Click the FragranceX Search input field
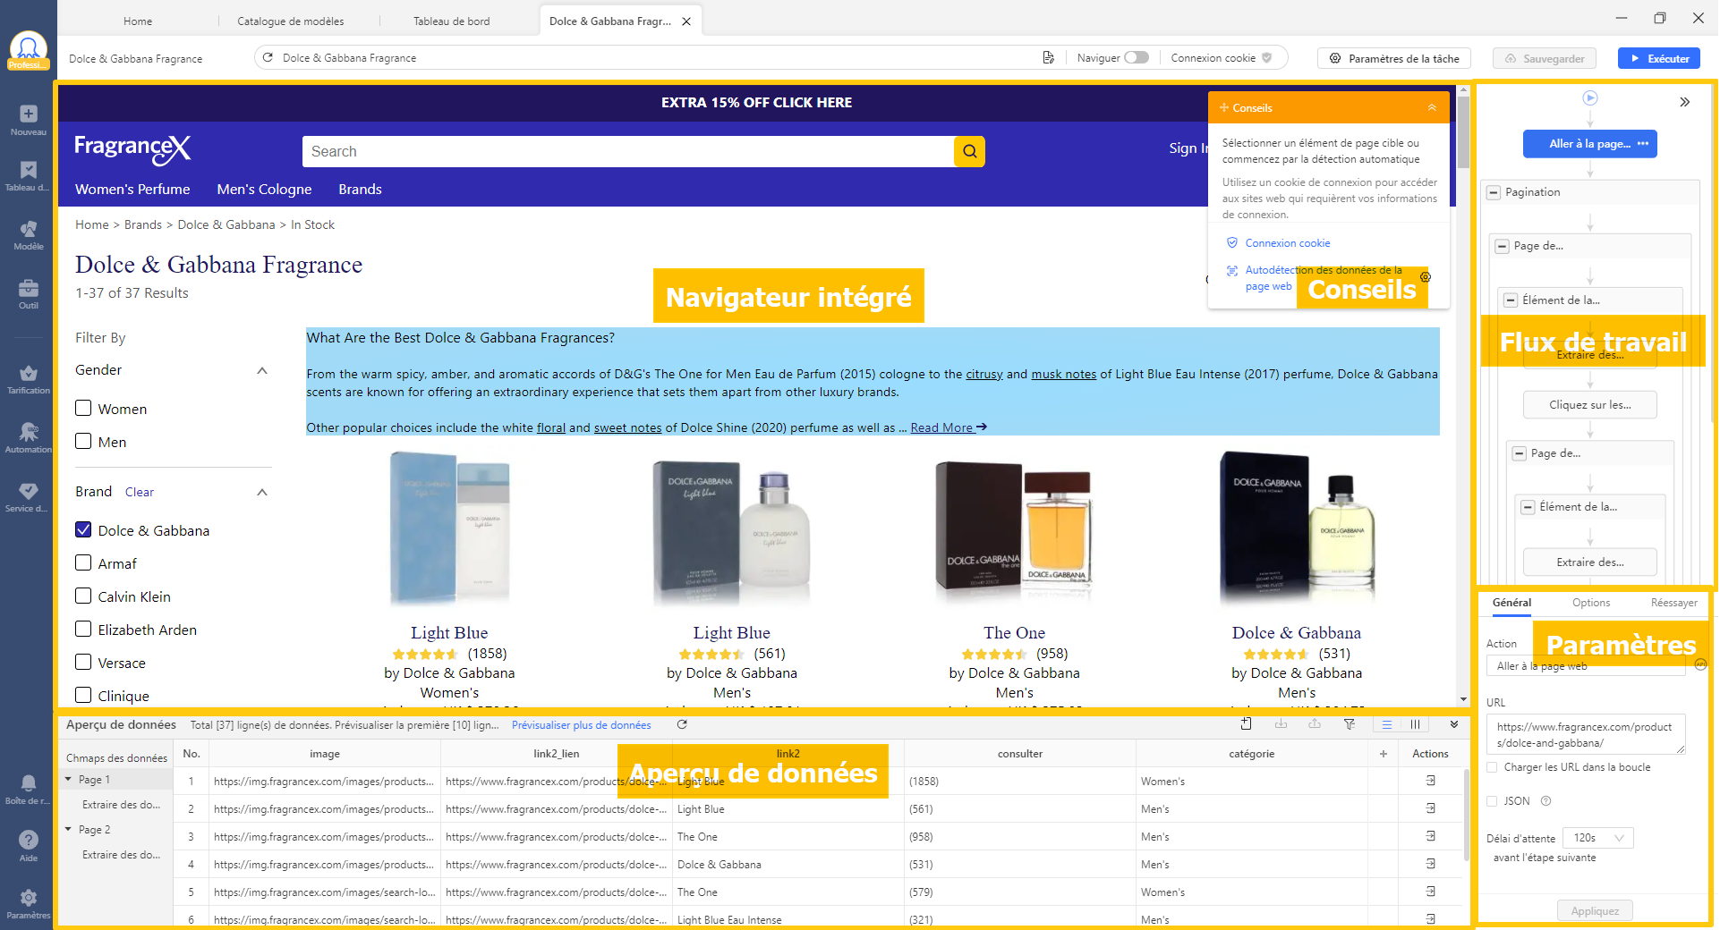Viewport: 1720px width, 930px height. coord(628,151)
